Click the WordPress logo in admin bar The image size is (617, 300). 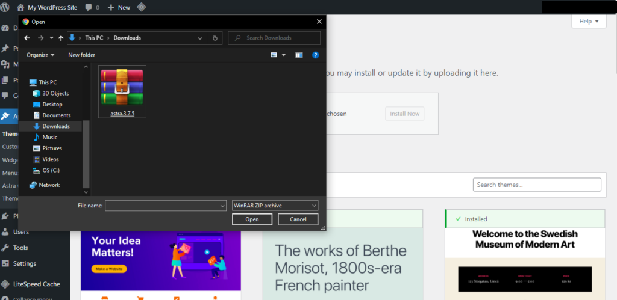5,7
